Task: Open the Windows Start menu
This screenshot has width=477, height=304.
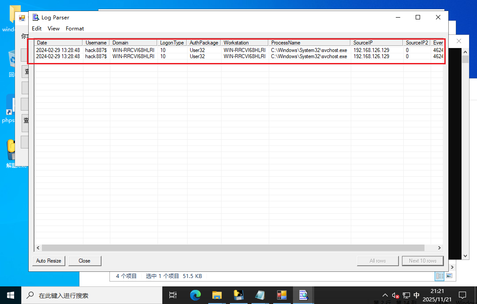Action: tap(10, 295)
